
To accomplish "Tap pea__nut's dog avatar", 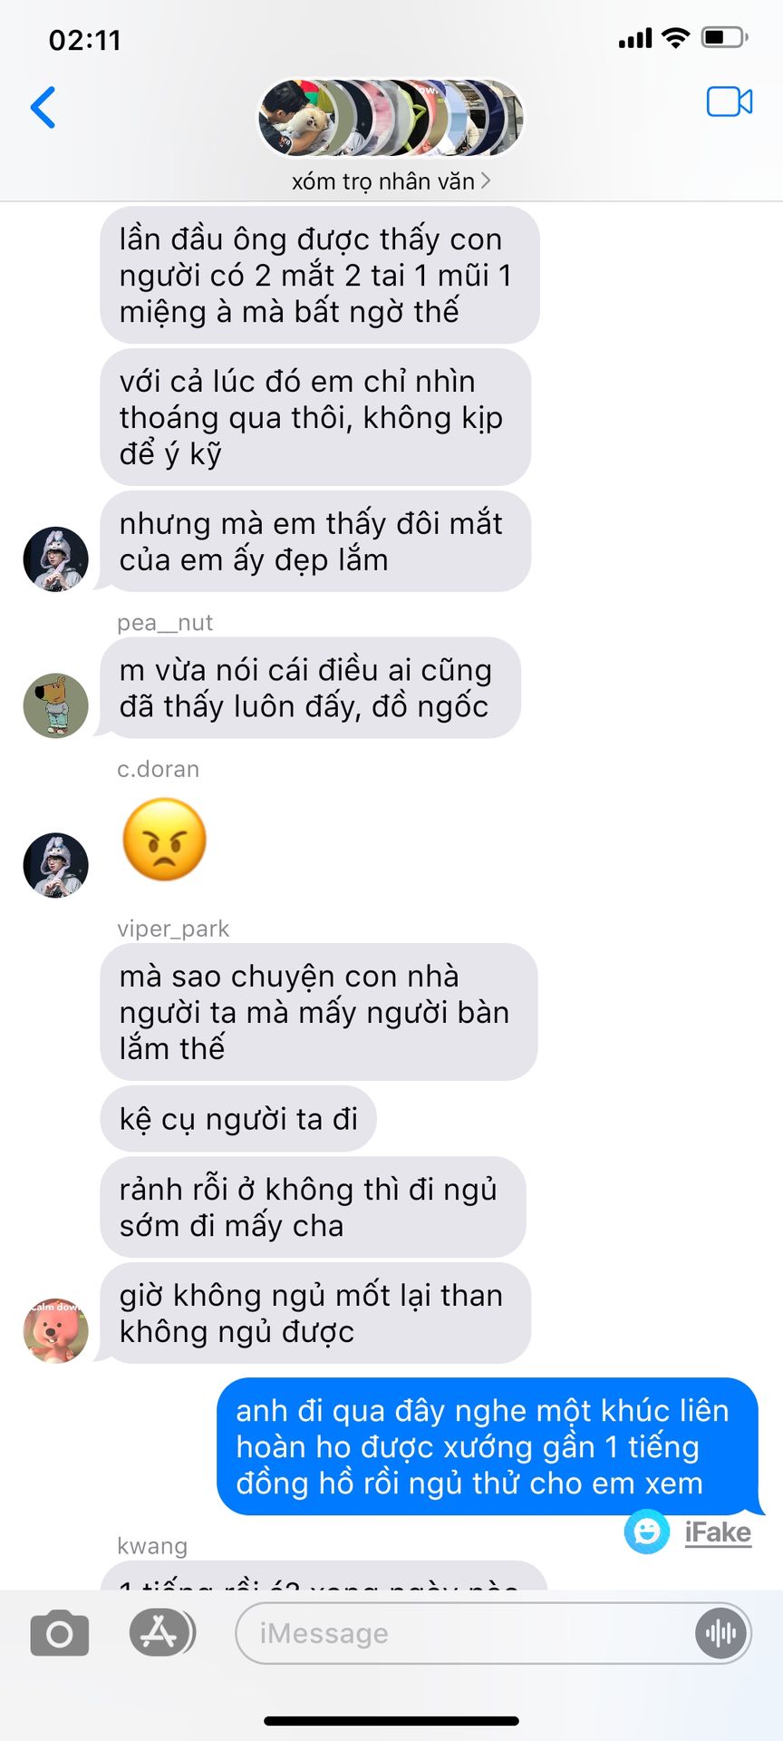I will pos(55,705).
